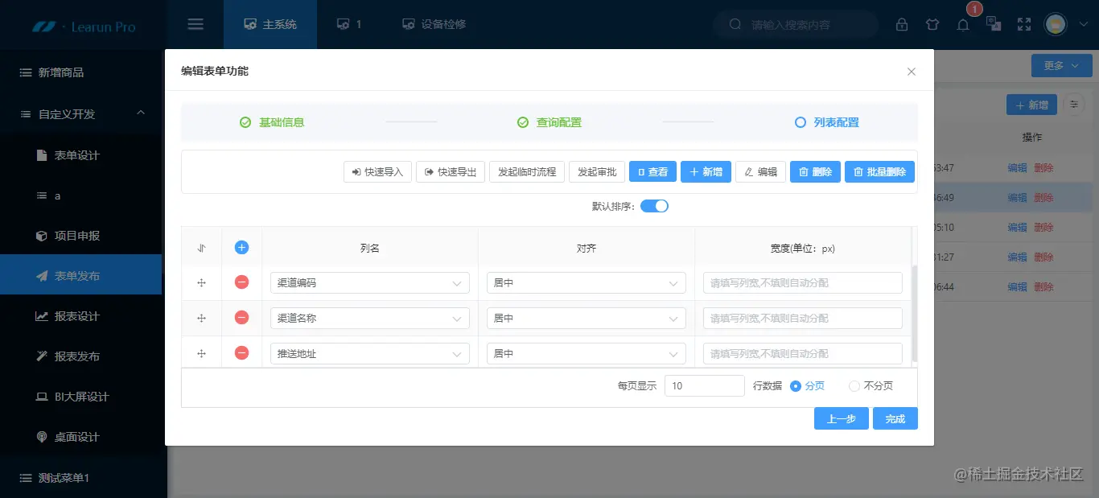This screenshot has height=498, width=1099.
Task: Open the 列名 dropdown for 渠道名称
Action: pyautogui.click(x=369, y=318)
